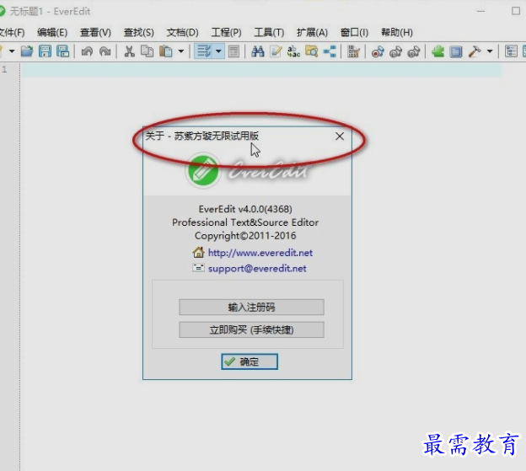Open a file with the folder icon
Viewport: 526px width, 471px height.
[27, 51]
